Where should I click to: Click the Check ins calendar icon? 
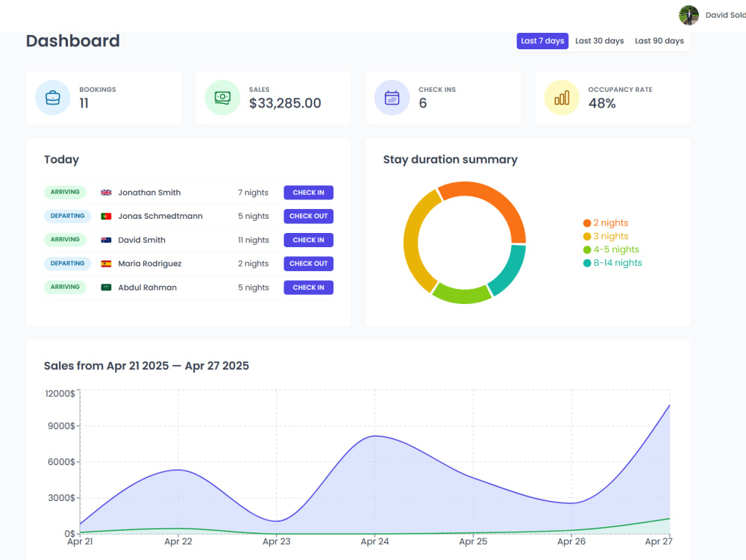click(392, 98)
